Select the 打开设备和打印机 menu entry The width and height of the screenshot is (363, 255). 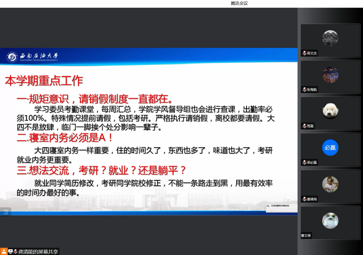tap(280, 206)
